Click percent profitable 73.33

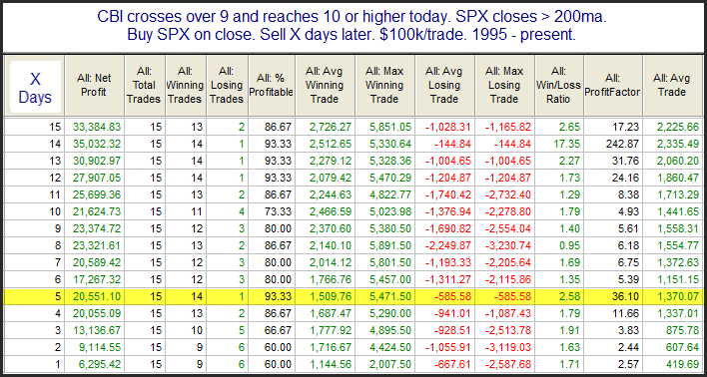(x=279, y=212)
